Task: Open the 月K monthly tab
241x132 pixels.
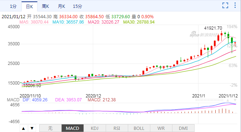Action: coord(61,6)
